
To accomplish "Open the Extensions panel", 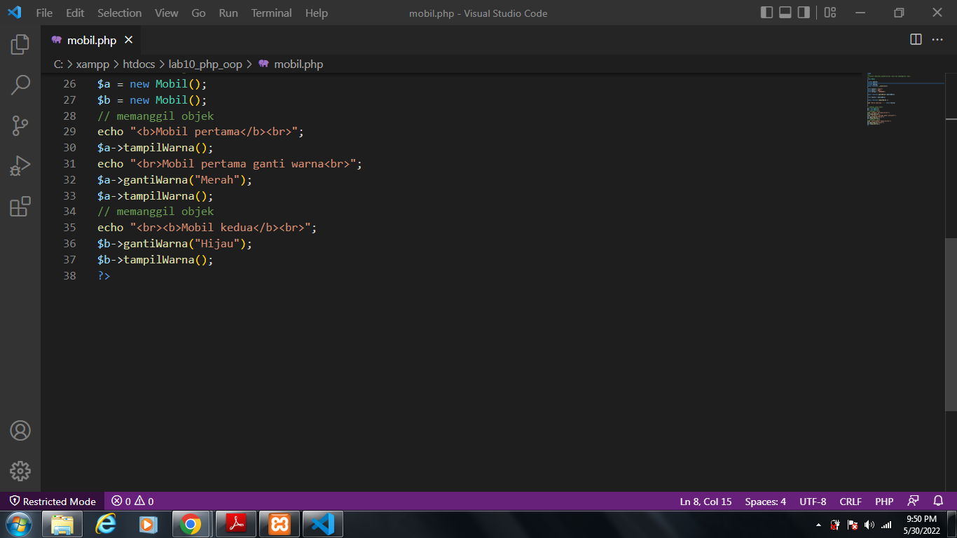I will click(x=19, y=206).
